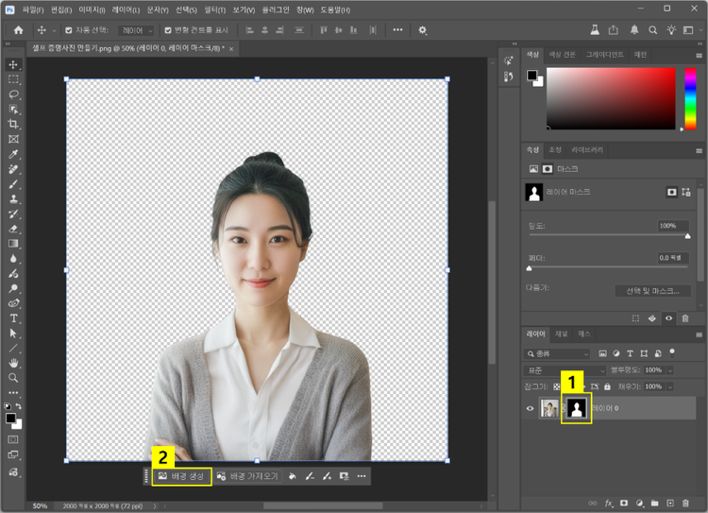Delete layer using the trash icon
The width and height of the screenshot is (708, 513).
686,503
